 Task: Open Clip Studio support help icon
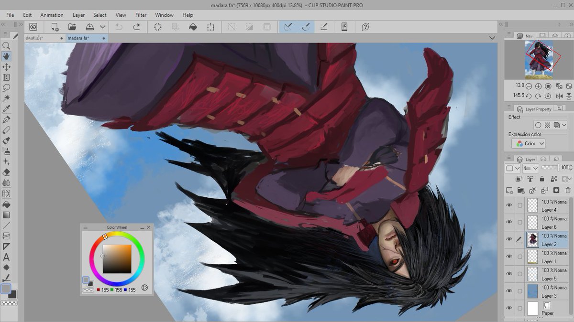[365, 27]
